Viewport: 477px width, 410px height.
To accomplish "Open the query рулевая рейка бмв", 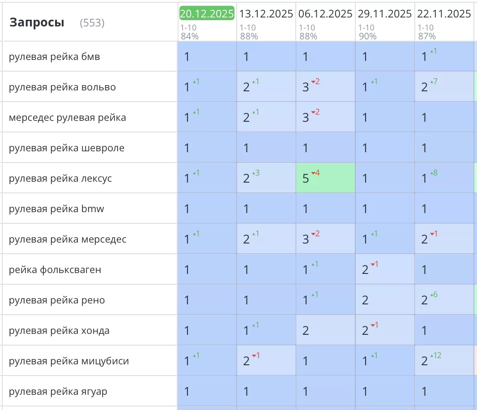I will [54, 57].
